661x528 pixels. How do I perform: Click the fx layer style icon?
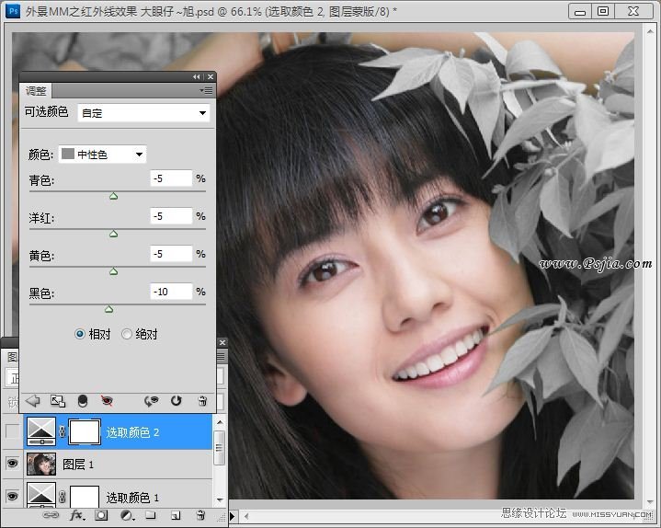coord(77,516)
